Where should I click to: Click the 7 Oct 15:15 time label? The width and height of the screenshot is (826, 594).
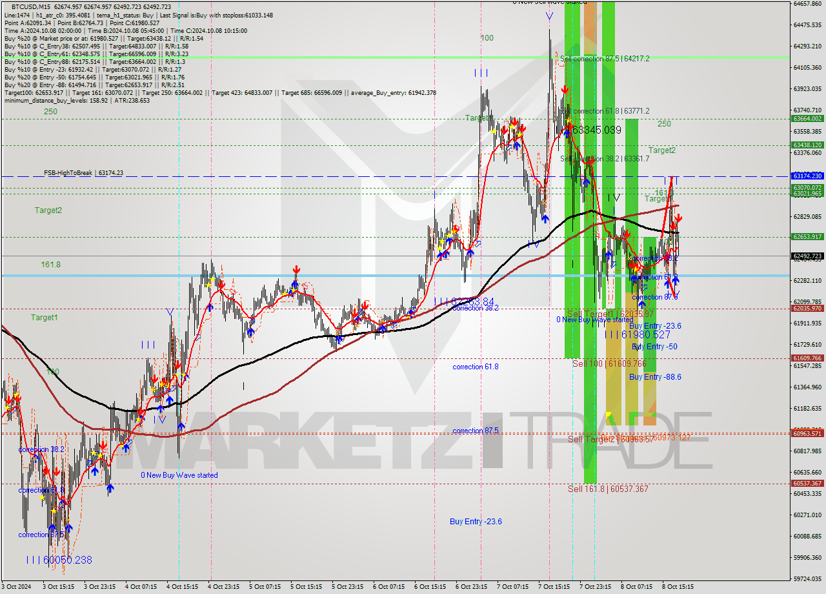pyautogui.click(x=554, y=587)
